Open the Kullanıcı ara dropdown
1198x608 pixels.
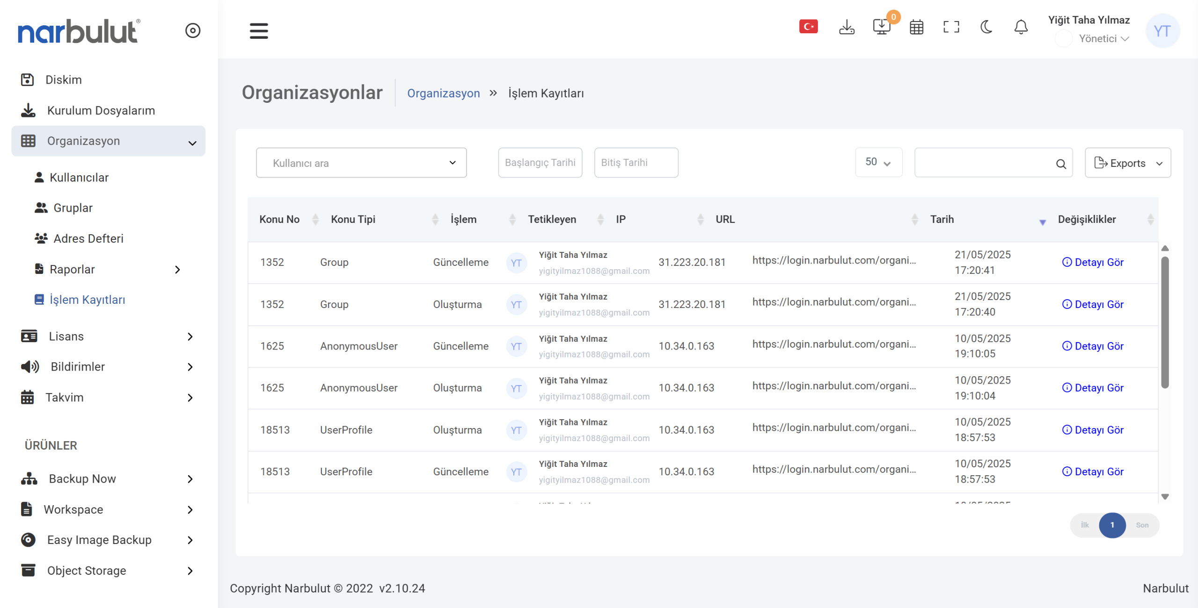[x=361, y=163]
